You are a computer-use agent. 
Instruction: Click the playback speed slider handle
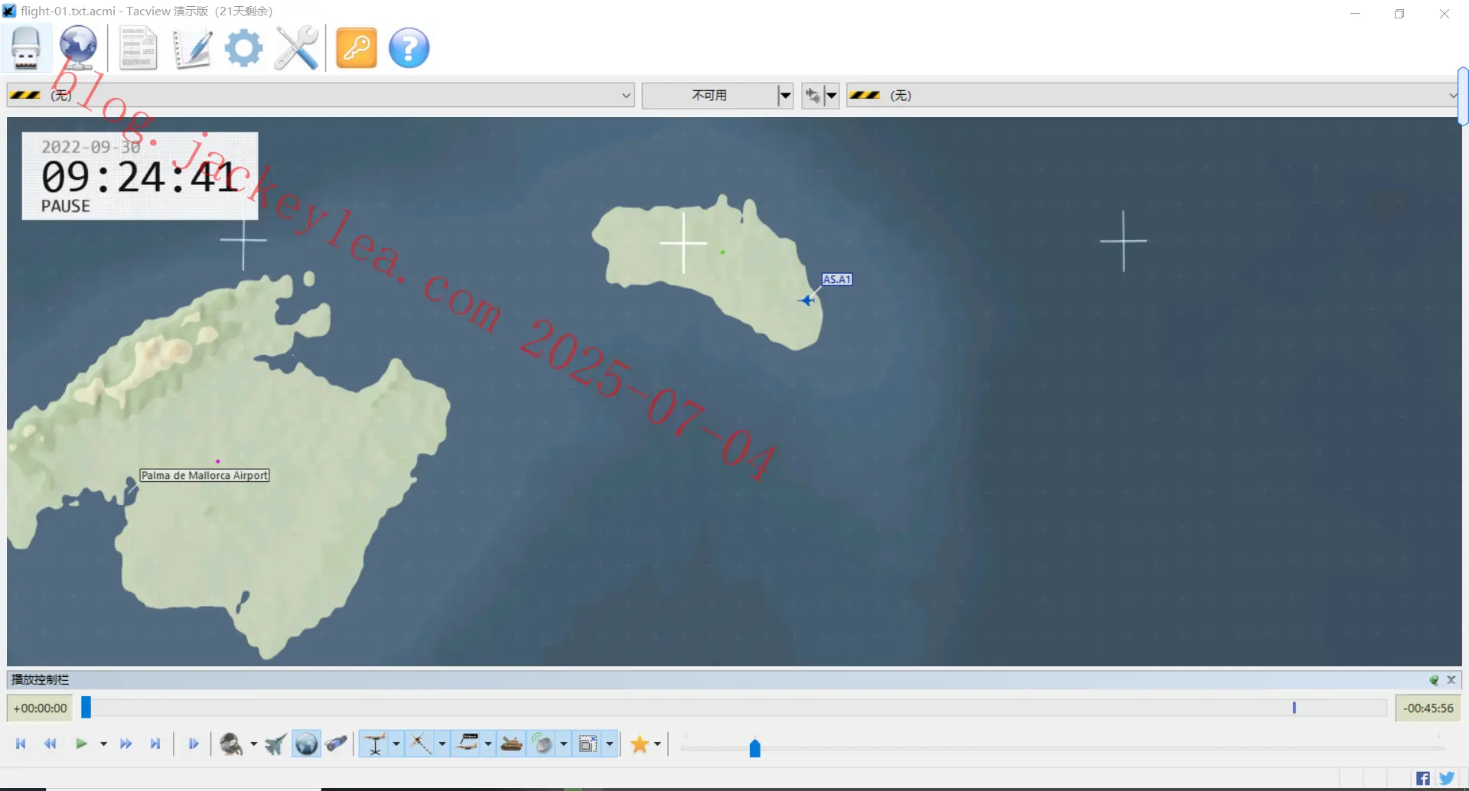click(x=755, y=747)
